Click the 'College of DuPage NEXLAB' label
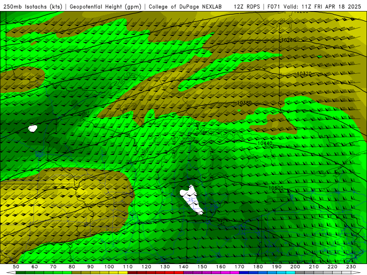The width and height of the screenshot is (367, 275). [185, 7]
